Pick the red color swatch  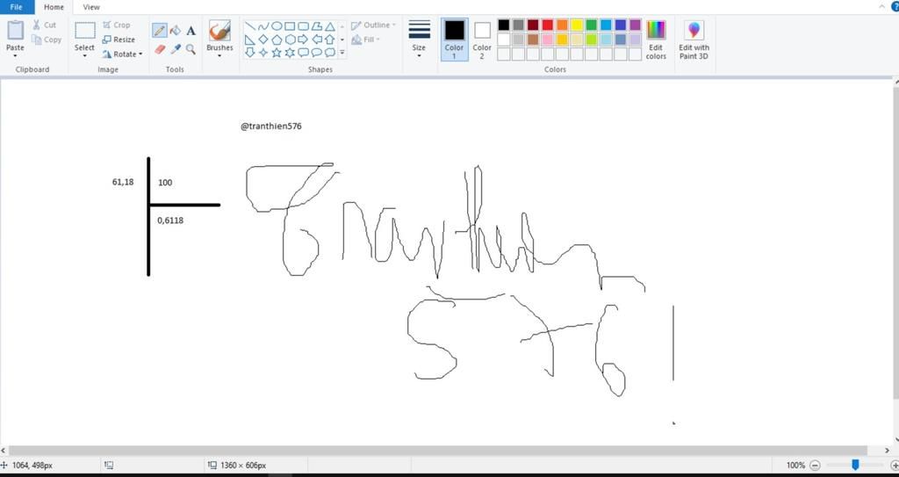[548, 25]
